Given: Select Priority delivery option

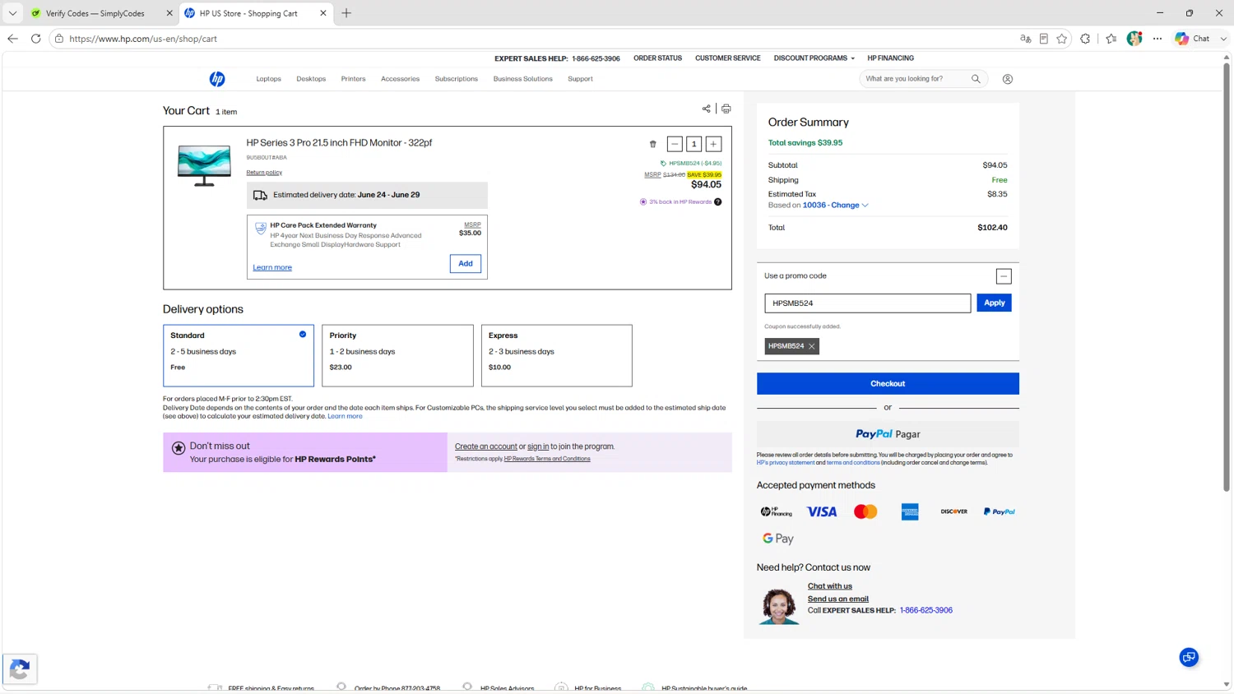Looking at the screenshot, I should click(x=397, y=355).
